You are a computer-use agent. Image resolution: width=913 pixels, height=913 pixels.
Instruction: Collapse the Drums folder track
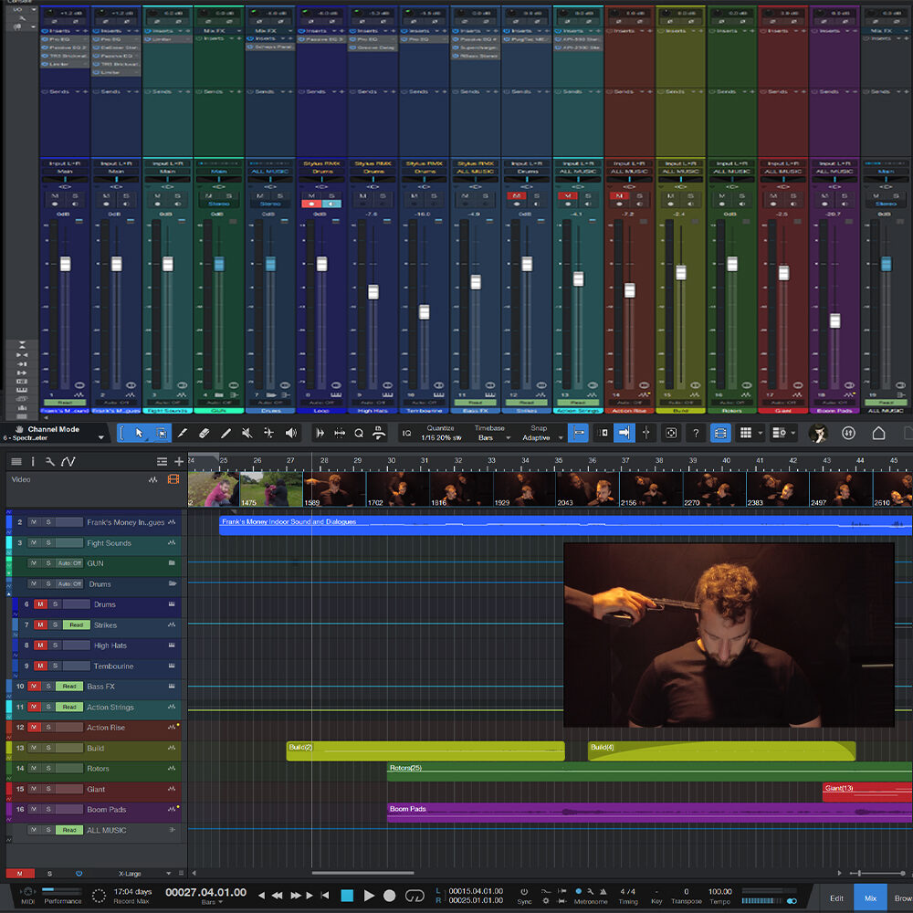[x=173, y=583]
